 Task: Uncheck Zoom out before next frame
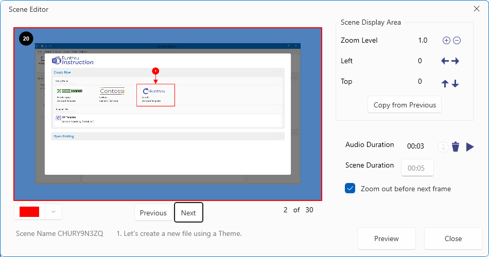350,189
